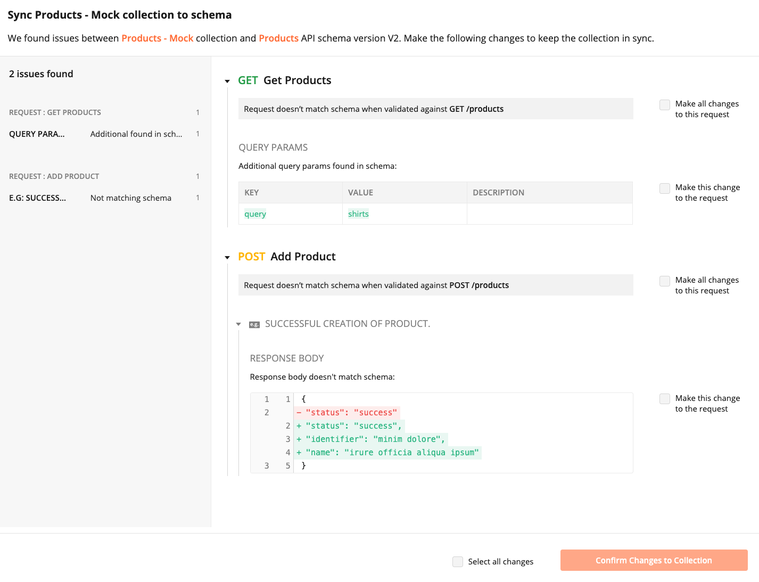Viewport: 759px width, 582px height.
Task: Click the RESPONSE BODY section label
Action: [287, 358]
